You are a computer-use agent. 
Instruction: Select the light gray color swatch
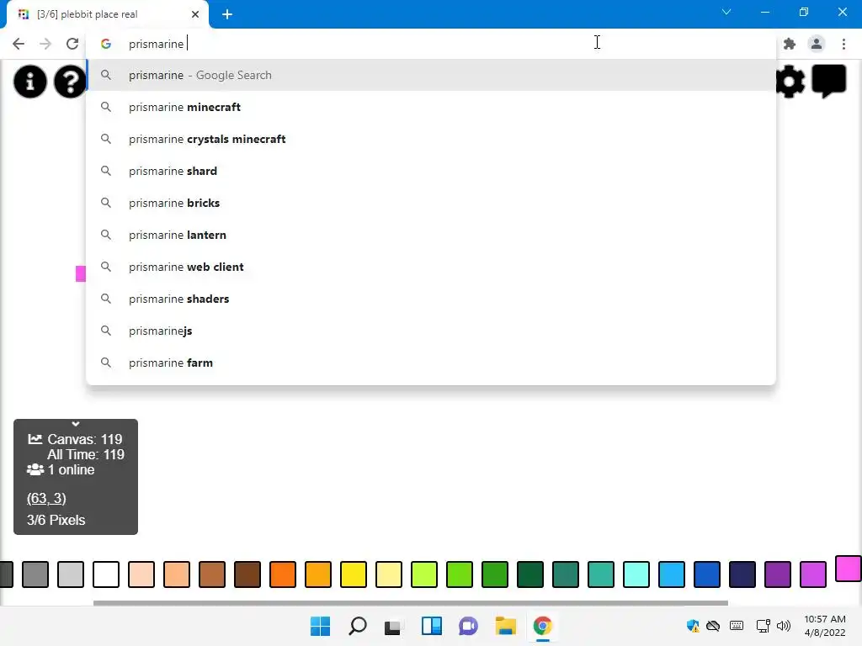click(x=71, y=575)
